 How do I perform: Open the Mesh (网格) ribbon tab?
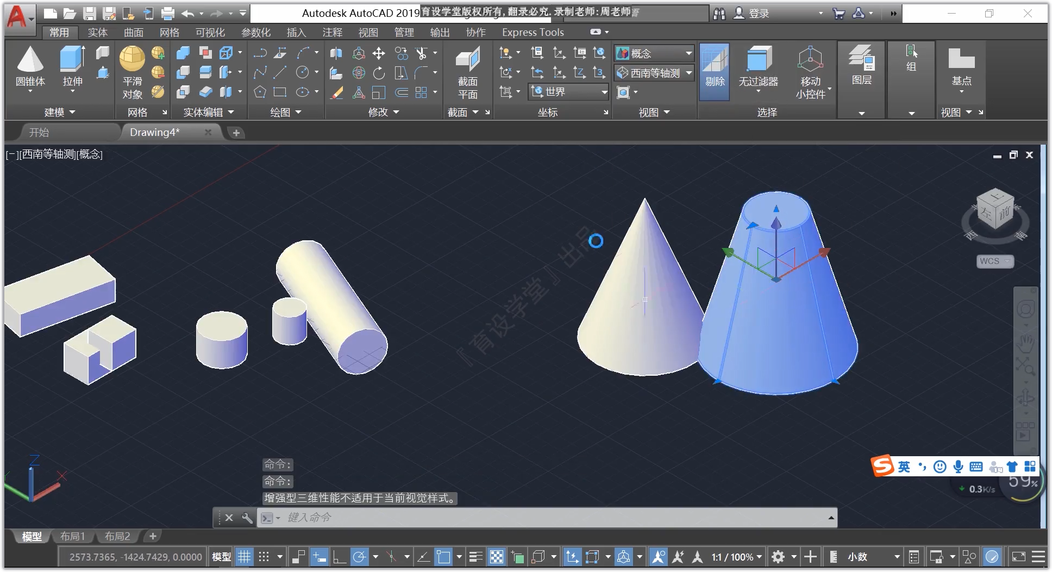coord(170,33)
